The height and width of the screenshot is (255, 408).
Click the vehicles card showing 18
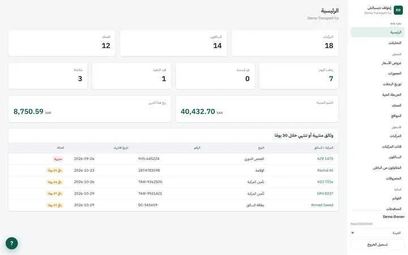pos(285,43)
